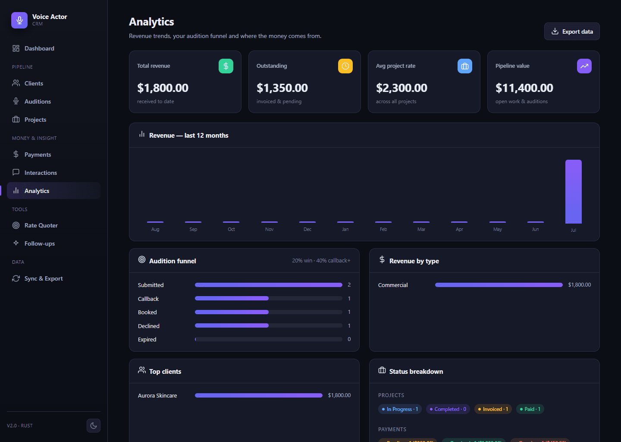This screenshot has height=442, width=621.
Task: Click the Jul revenue bar
Action: (574, 192)
